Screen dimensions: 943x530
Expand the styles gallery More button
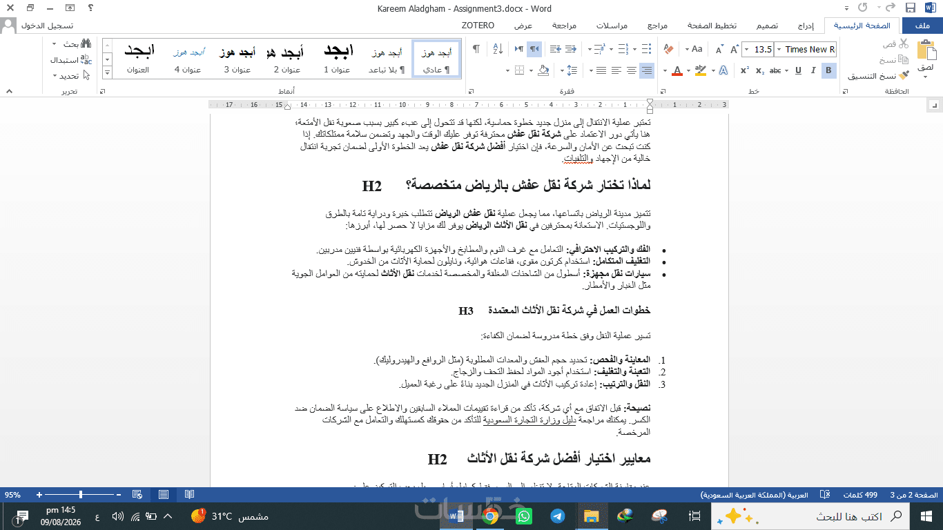coord(108,72)
